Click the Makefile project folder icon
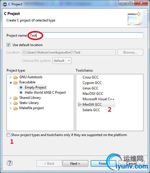Viewport: 150px width, 173px height. click(x=16, y=108)
